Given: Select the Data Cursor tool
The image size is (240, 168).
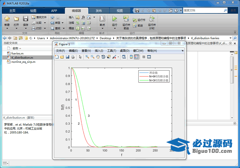Looking at the screenshot, I should click(108, 57).
